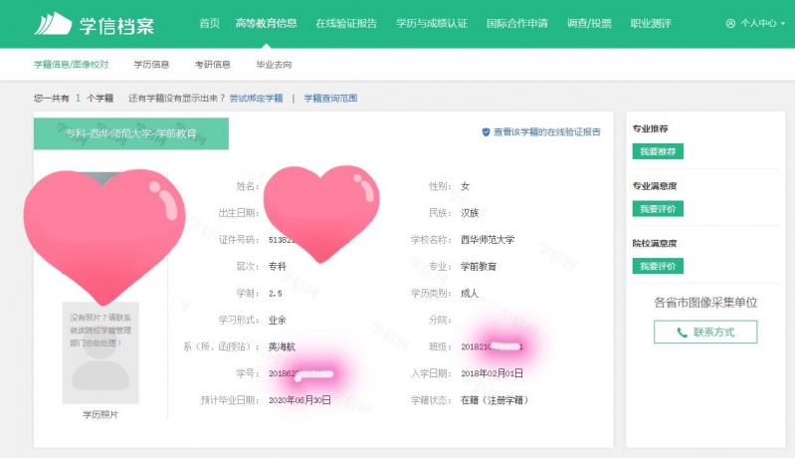Go to 首页 in the top navigation
795x458 pixels.
[x=209, y=23]
